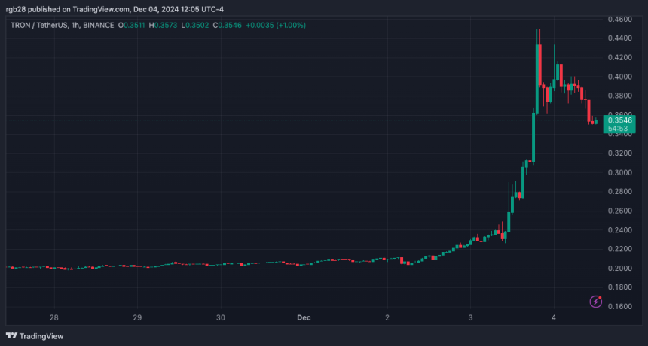Screen dimensions: 648x346
Task: Click the 3 date label on time axis
Action: click(x=470, y=317)
